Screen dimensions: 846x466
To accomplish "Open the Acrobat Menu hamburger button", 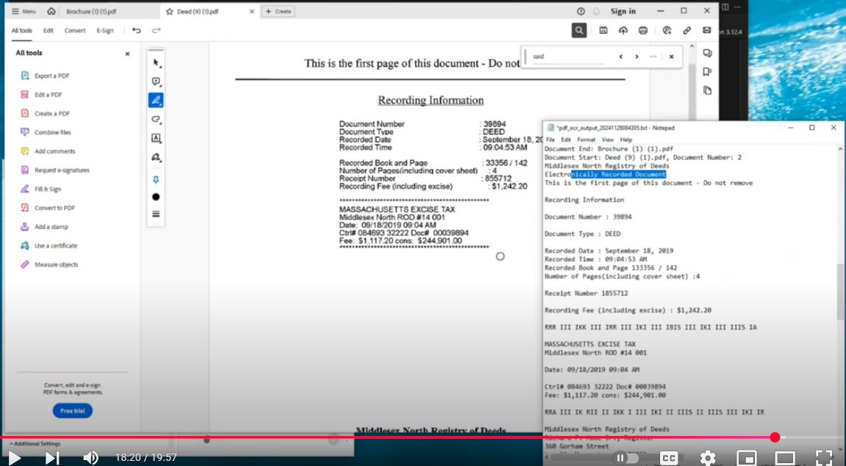I will [24, 11].
